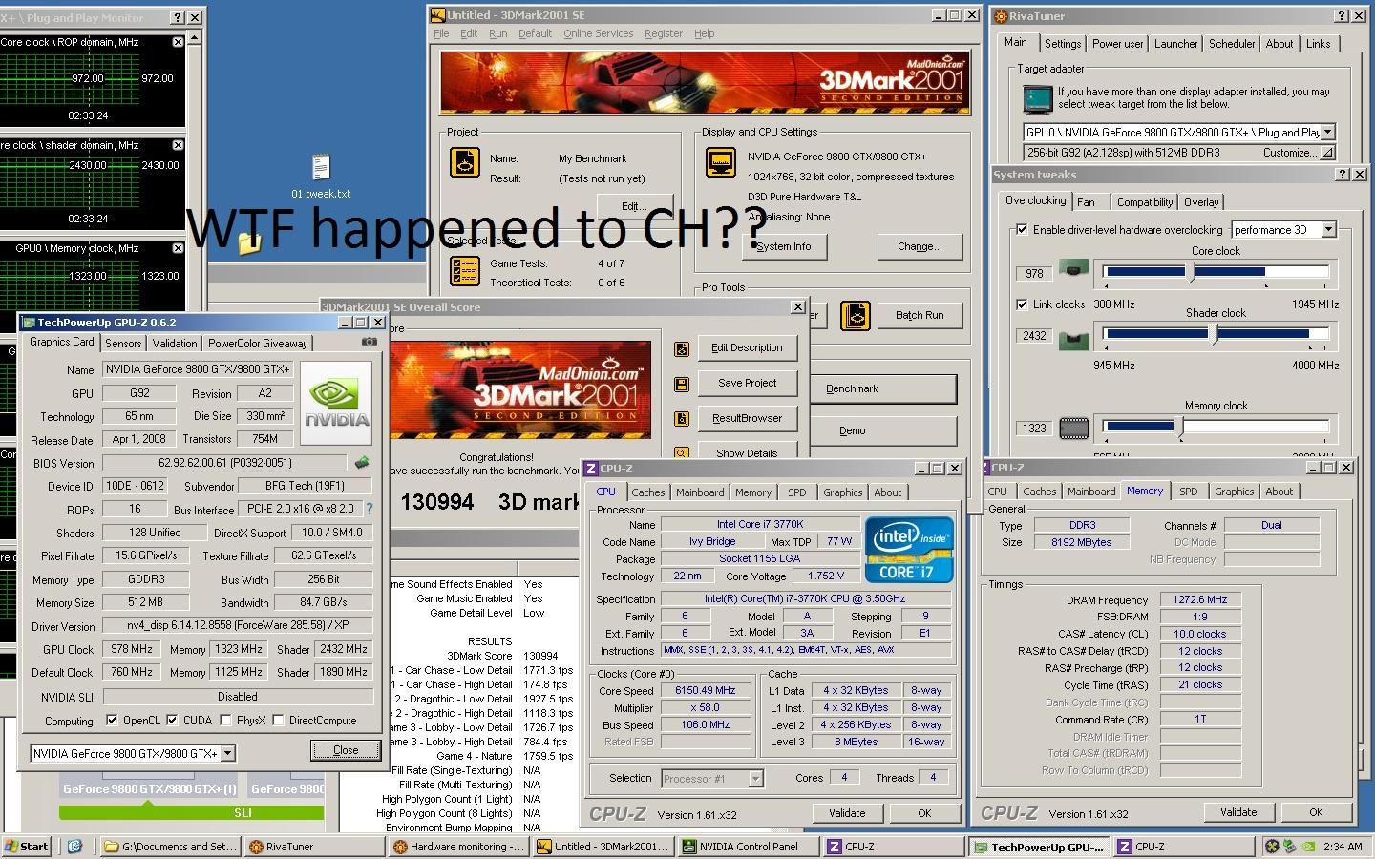Click the bus interface question mark in GPU-Z
This screenshot has height=859, width=1375.
click(370, 510)
